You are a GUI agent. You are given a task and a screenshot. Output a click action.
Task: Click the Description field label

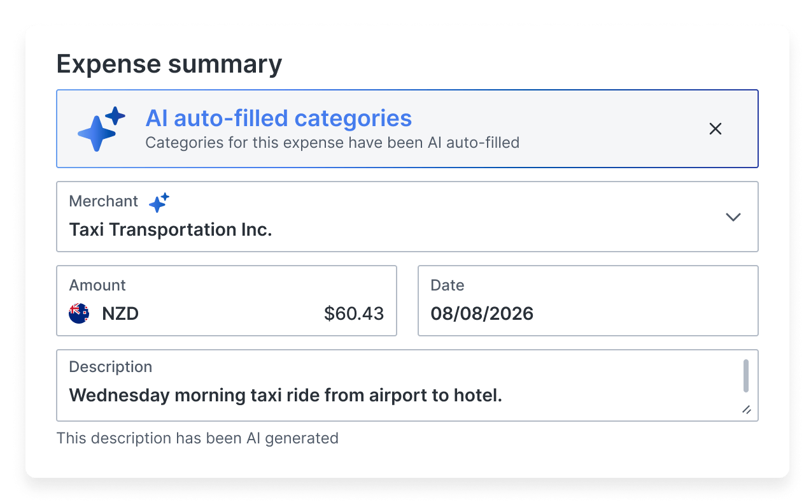point(111,367)
